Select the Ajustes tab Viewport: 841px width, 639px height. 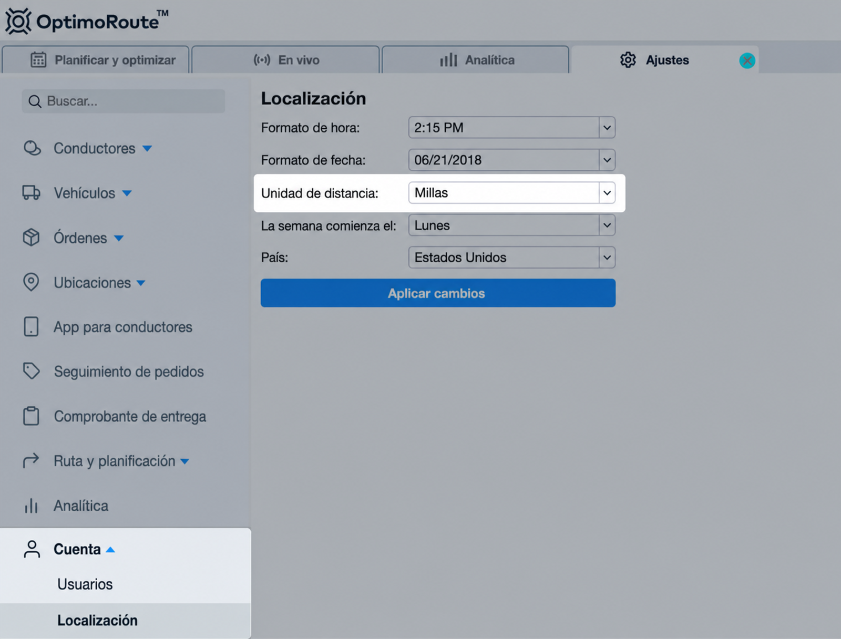[x=665, y=60]
